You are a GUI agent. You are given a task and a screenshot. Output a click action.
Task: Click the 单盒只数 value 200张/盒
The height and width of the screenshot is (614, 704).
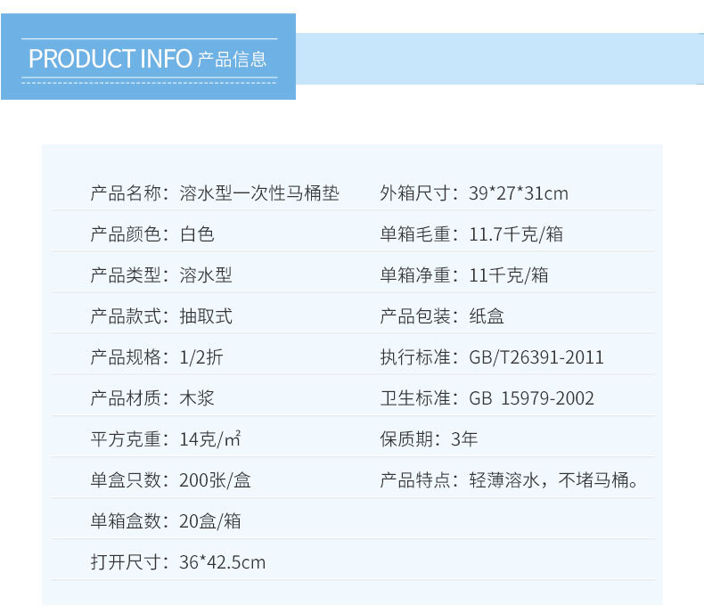coord(215,480)
